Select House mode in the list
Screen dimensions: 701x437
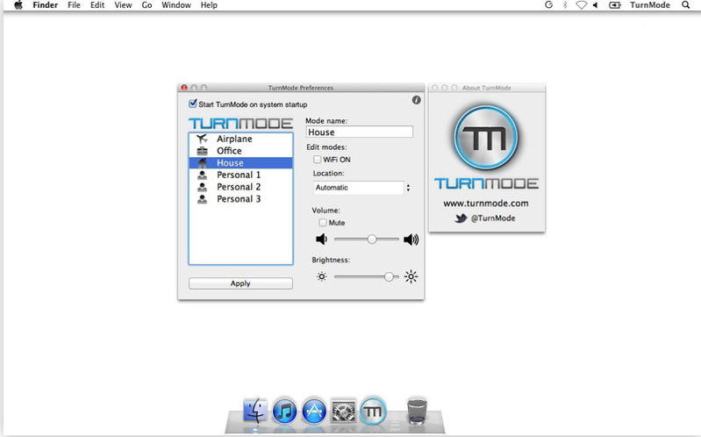tap(240, 163)
